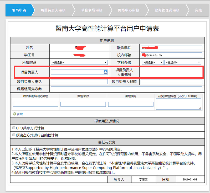Click the 姓名 label cell
Viewport: 210px width, 193px height.
[29, 47]
